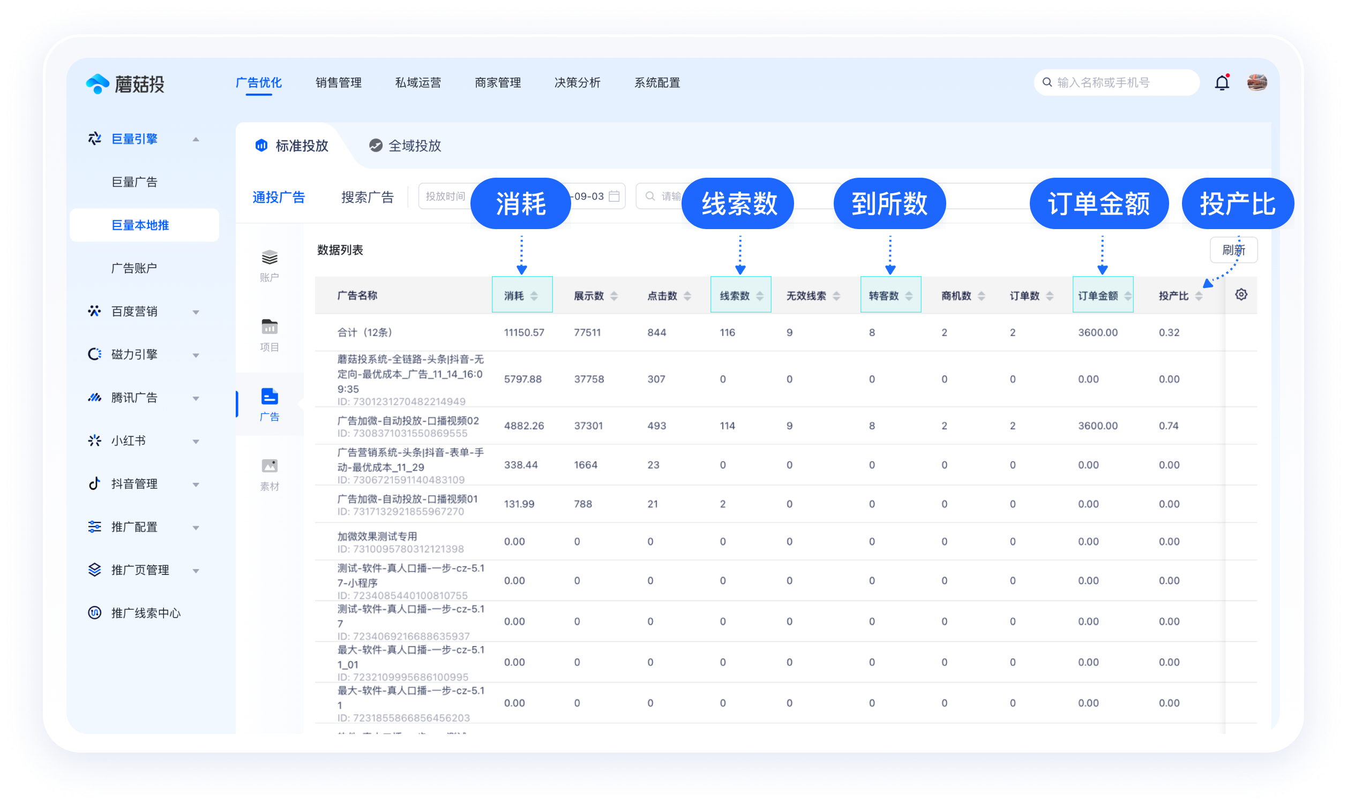Focus the 输入名称或手机号 search box

click(1116, 82)
